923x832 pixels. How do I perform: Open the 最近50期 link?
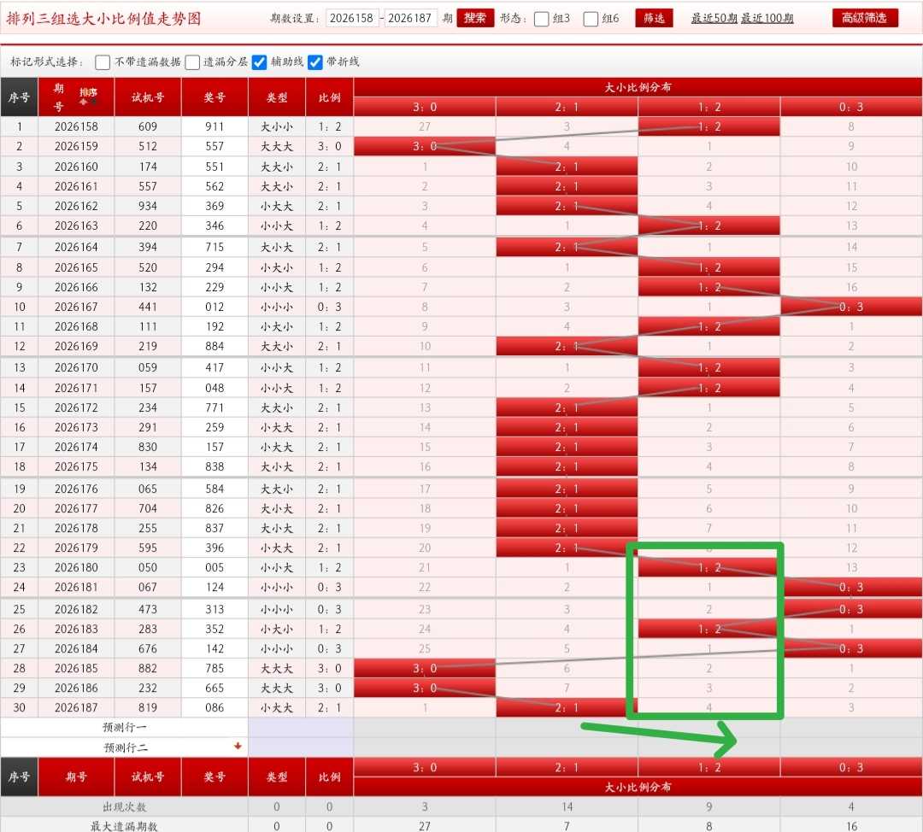(714, 18)
